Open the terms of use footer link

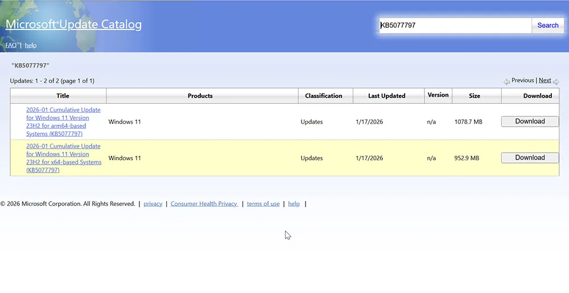click(263, 204)
